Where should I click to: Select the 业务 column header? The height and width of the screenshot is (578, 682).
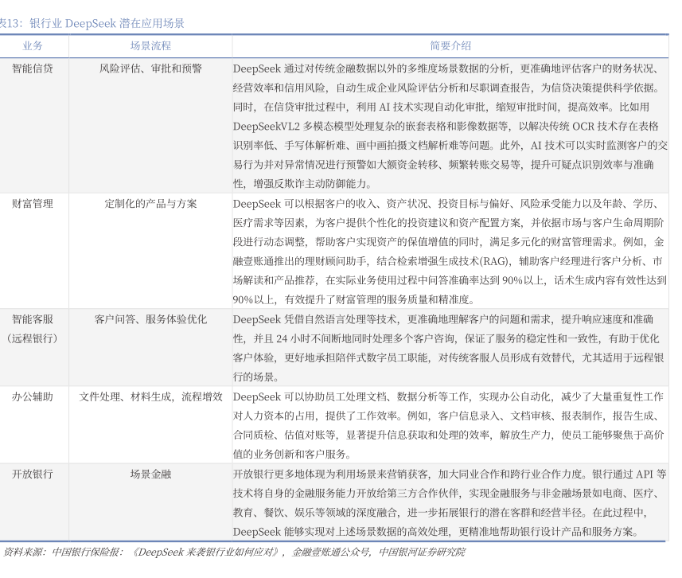[x=33, y=46]
